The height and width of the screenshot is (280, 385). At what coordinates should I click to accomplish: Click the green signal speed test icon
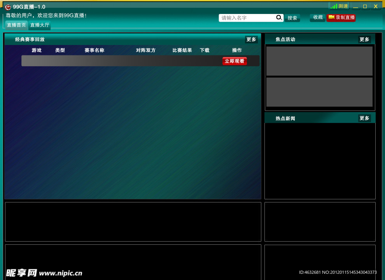tap(334, 6)
